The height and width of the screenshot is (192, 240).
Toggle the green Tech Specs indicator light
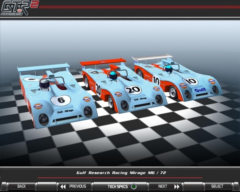(133, 187)
